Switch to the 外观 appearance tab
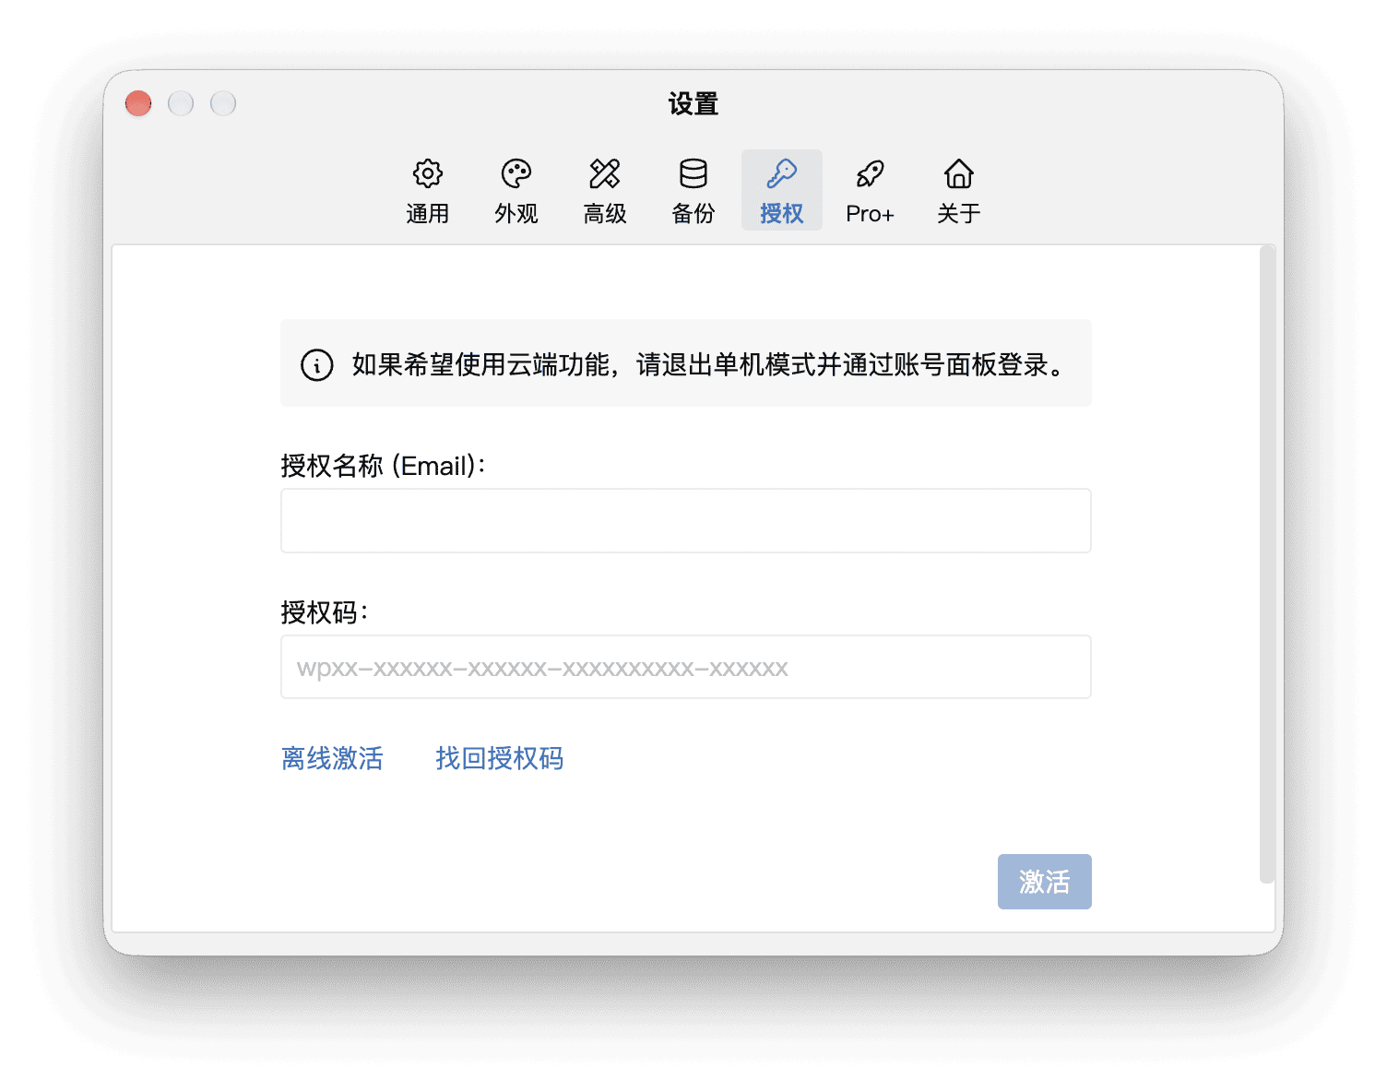The width and height of the screenshot is (1387, 1092). coord(516,191)
